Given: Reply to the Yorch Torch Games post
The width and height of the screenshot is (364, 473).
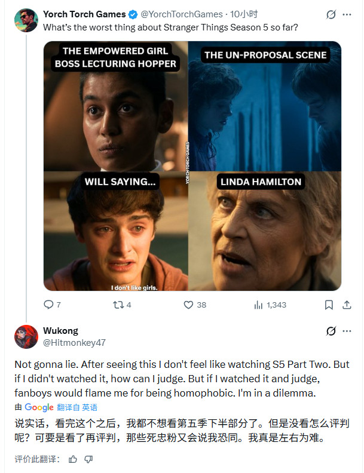Looking at the screenshot, I should pyautogui.click(x=49, y=305).
